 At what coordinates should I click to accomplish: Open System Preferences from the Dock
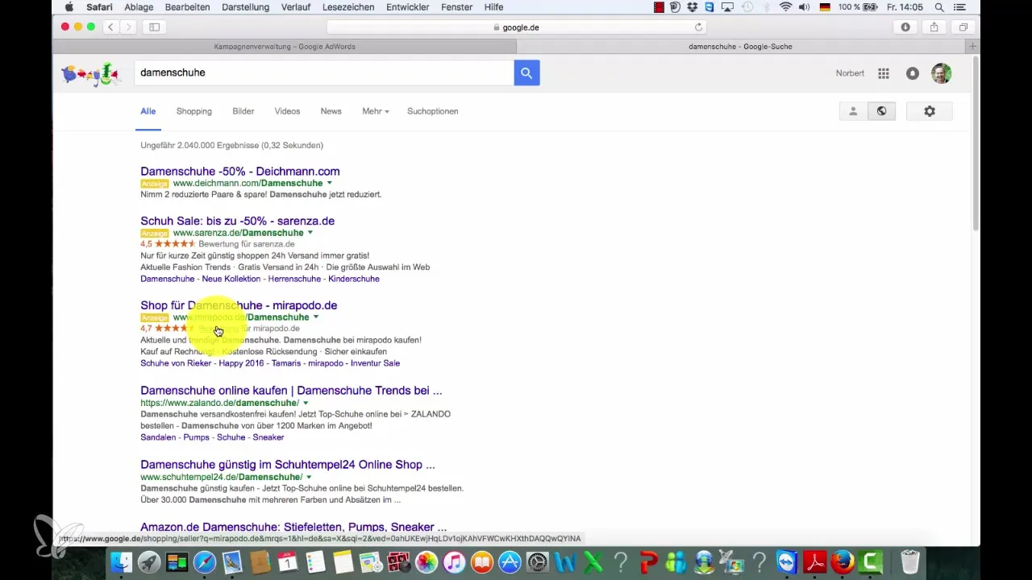click(x=538, y=561)
